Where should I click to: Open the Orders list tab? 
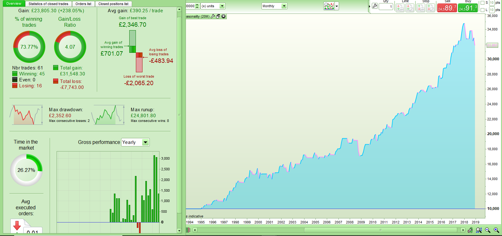pyautogui.click(x=83, y=4)
